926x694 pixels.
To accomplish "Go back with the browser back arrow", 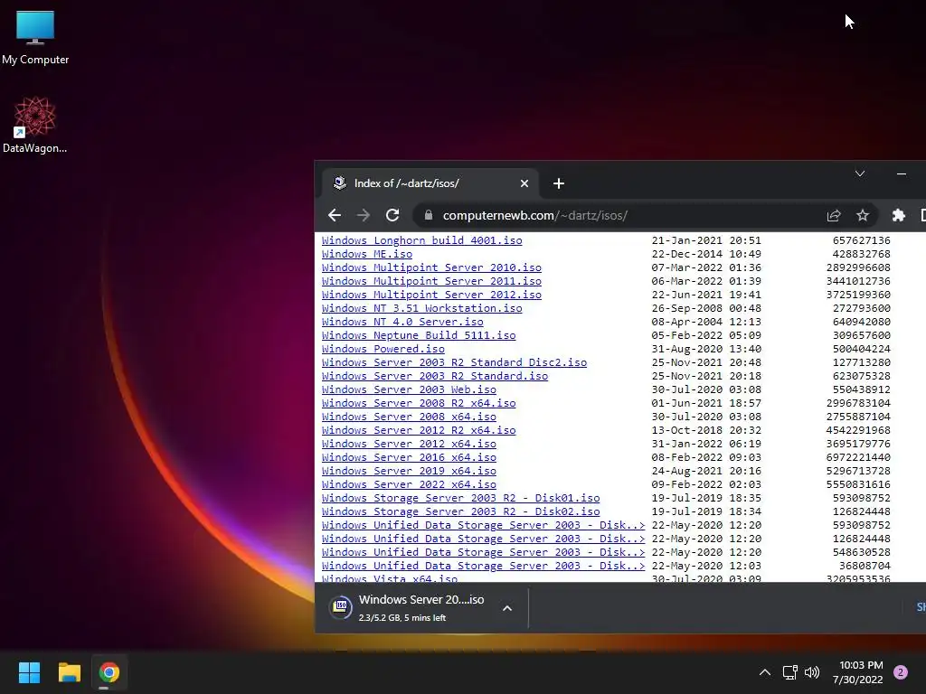I will click(x=335, y=215).
